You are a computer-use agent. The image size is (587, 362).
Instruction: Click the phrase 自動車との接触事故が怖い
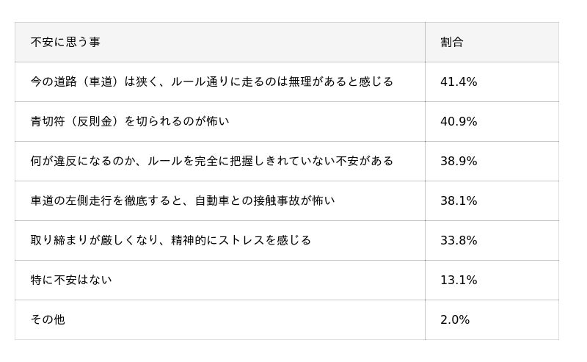click(x=265, y=201)
